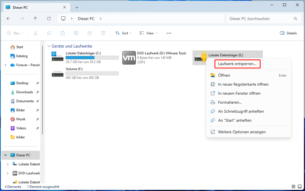305x191 pixels.
Task: Collapse the Geräte und Laufwerke section
Action: [x=49, y=46]
